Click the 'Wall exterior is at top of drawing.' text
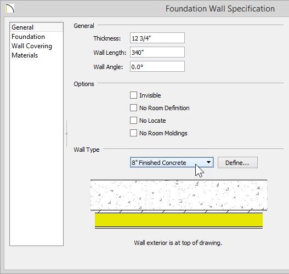The width and height of the screenshot is (289, 274). [x=178, y=243]
